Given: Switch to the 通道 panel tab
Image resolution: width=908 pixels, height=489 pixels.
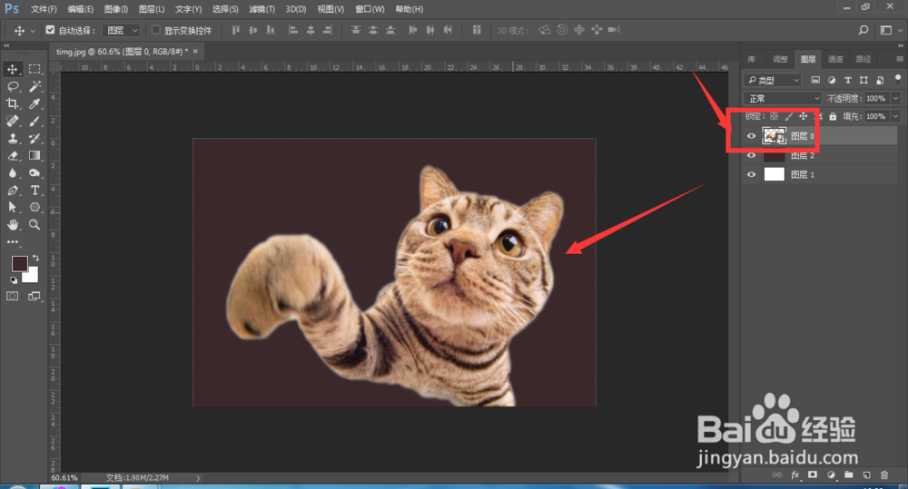Looking at the screenshot, I should tap(834, 59).
